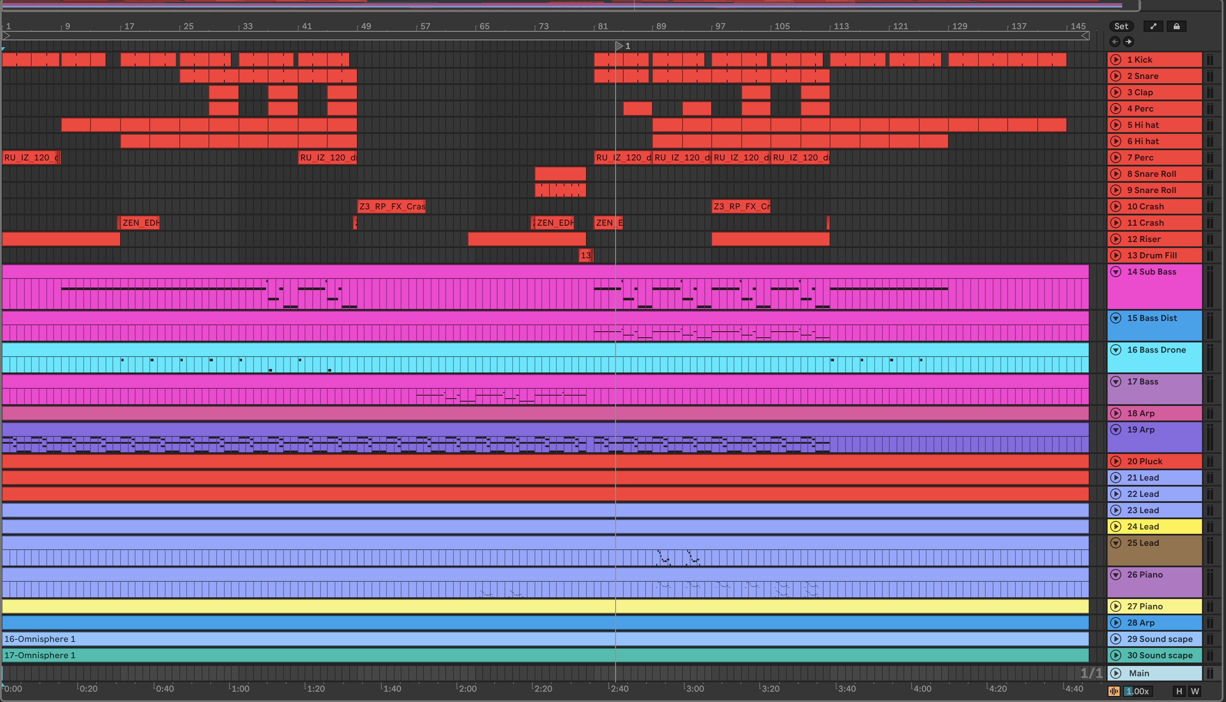The width and height of the screenshot is (1226, 702).
Task: Click the Set locator button
Action: pos(1121,26)
